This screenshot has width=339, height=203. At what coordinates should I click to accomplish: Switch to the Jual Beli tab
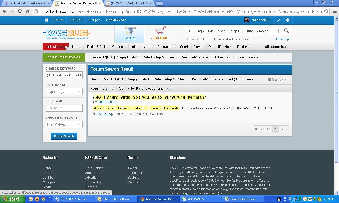[x=159, y=34]
